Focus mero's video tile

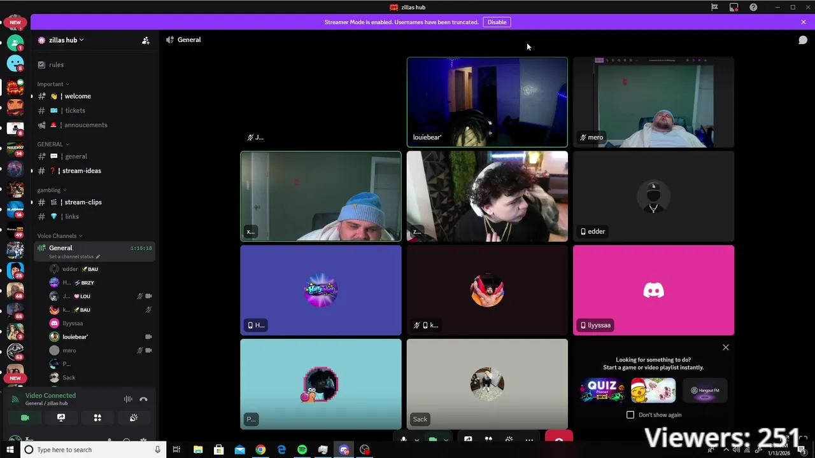[x=653, y=102]
